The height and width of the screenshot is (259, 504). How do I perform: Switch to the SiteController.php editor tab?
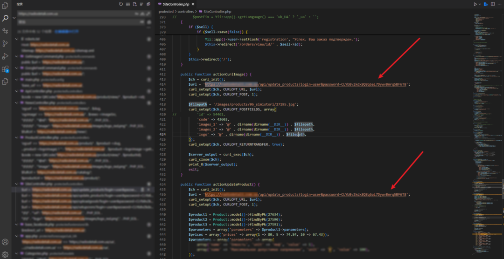(175, 4)
